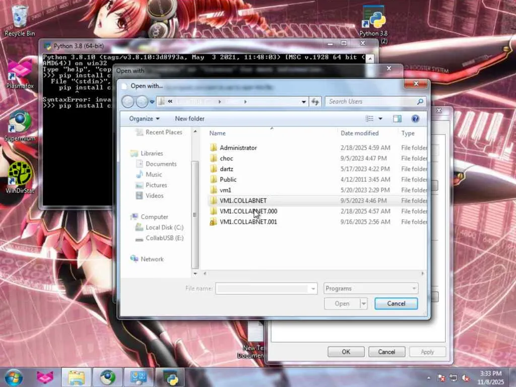Image resolution: width=516 pixels, height=387 pixels.
Task: Click the Open button split arrow
Action: (363, 303)
